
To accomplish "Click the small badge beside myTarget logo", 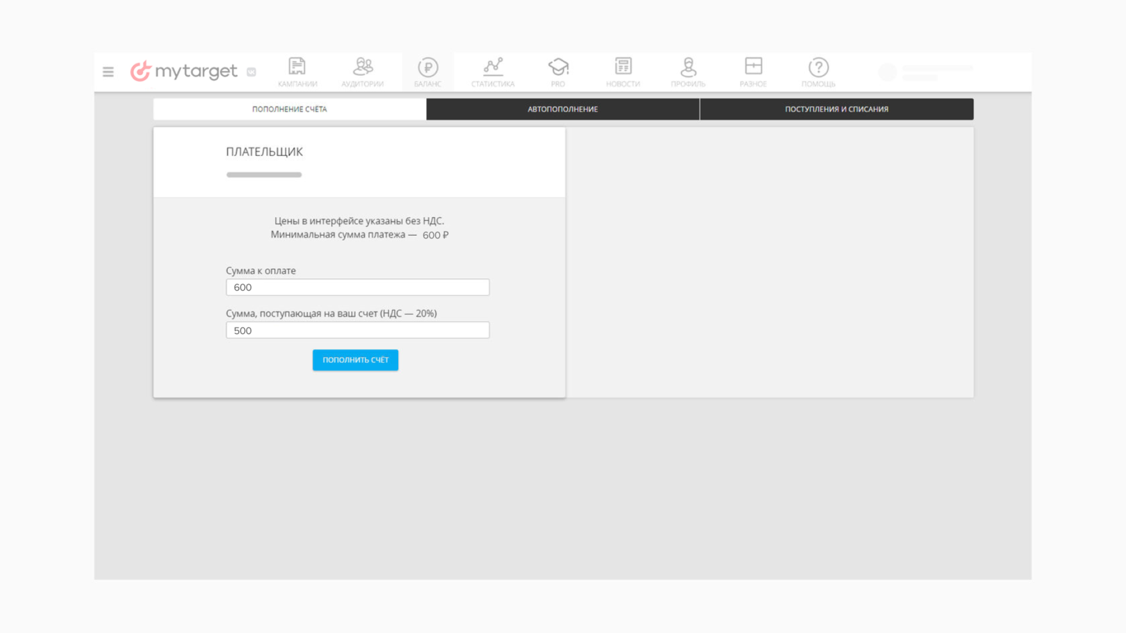I will [x=251, y=72].
